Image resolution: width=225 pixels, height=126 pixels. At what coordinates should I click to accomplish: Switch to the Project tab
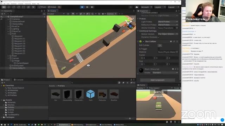coord(6,80)
